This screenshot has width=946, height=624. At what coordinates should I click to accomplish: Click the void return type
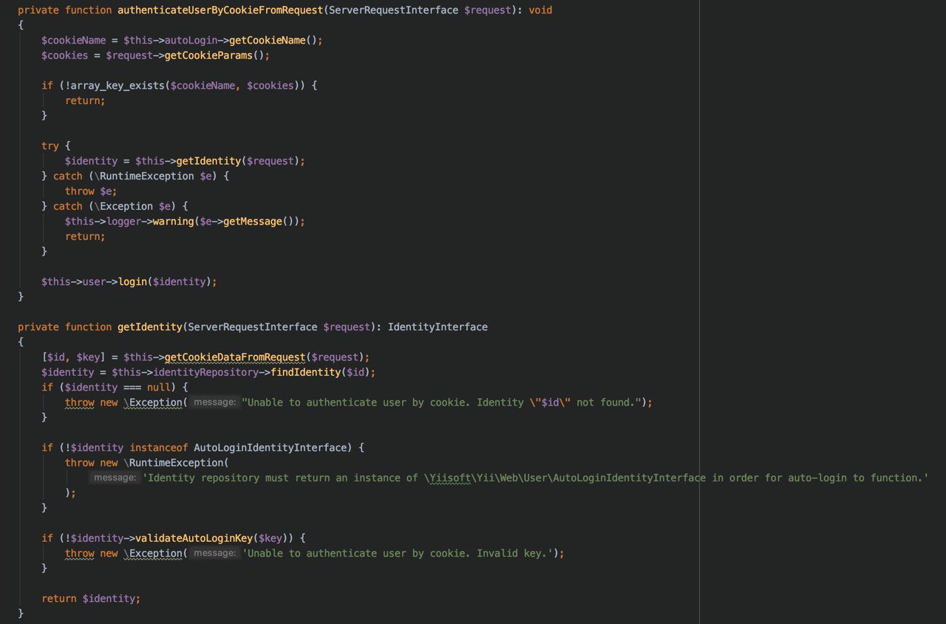click(x=540, y=10)
